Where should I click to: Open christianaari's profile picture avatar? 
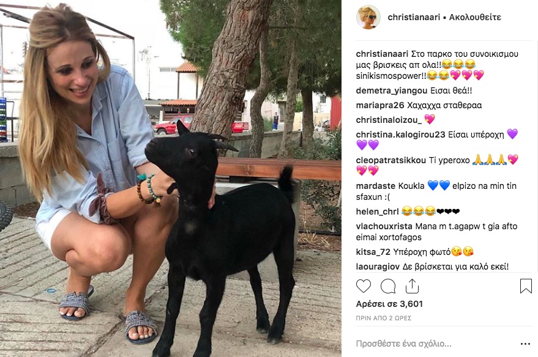[x=368, y=17]
